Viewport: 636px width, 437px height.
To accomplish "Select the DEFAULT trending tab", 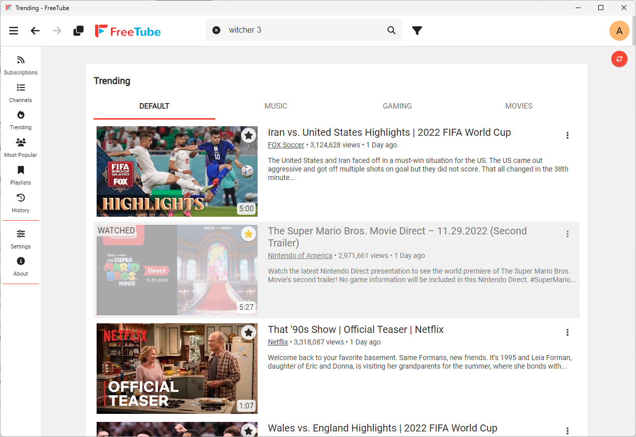I will pyautogui.click(x=154, y=106).
